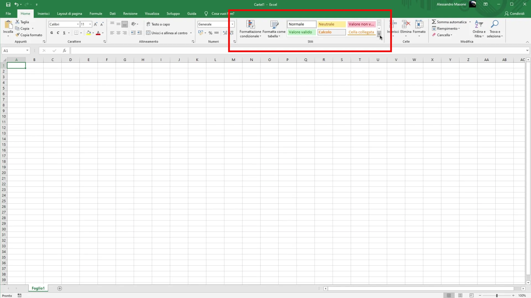Apply the Valore valido cell style

pyautogui.click(x=301, y=32)
